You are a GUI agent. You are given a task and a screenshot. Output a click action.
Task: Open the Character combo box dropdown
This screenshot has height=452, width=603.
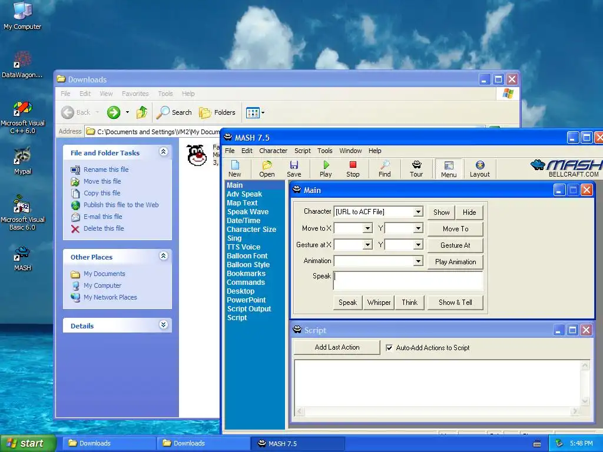(418, 212)
